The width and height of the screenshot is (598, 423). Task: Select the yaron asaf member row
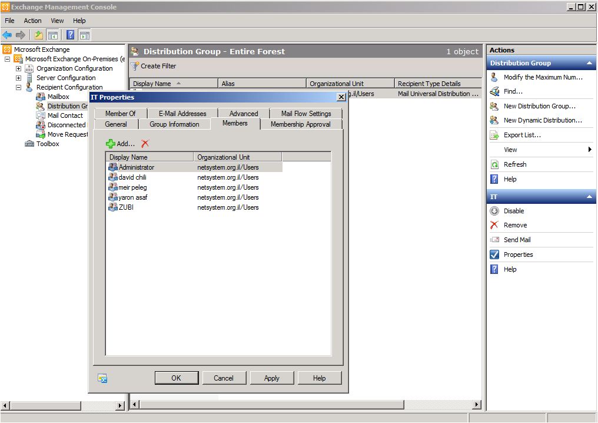coord(194,197)
